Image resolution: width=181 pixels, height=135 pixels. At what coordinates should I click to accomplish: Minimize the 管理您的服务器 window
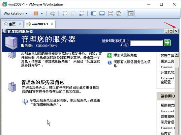(167, 31)
